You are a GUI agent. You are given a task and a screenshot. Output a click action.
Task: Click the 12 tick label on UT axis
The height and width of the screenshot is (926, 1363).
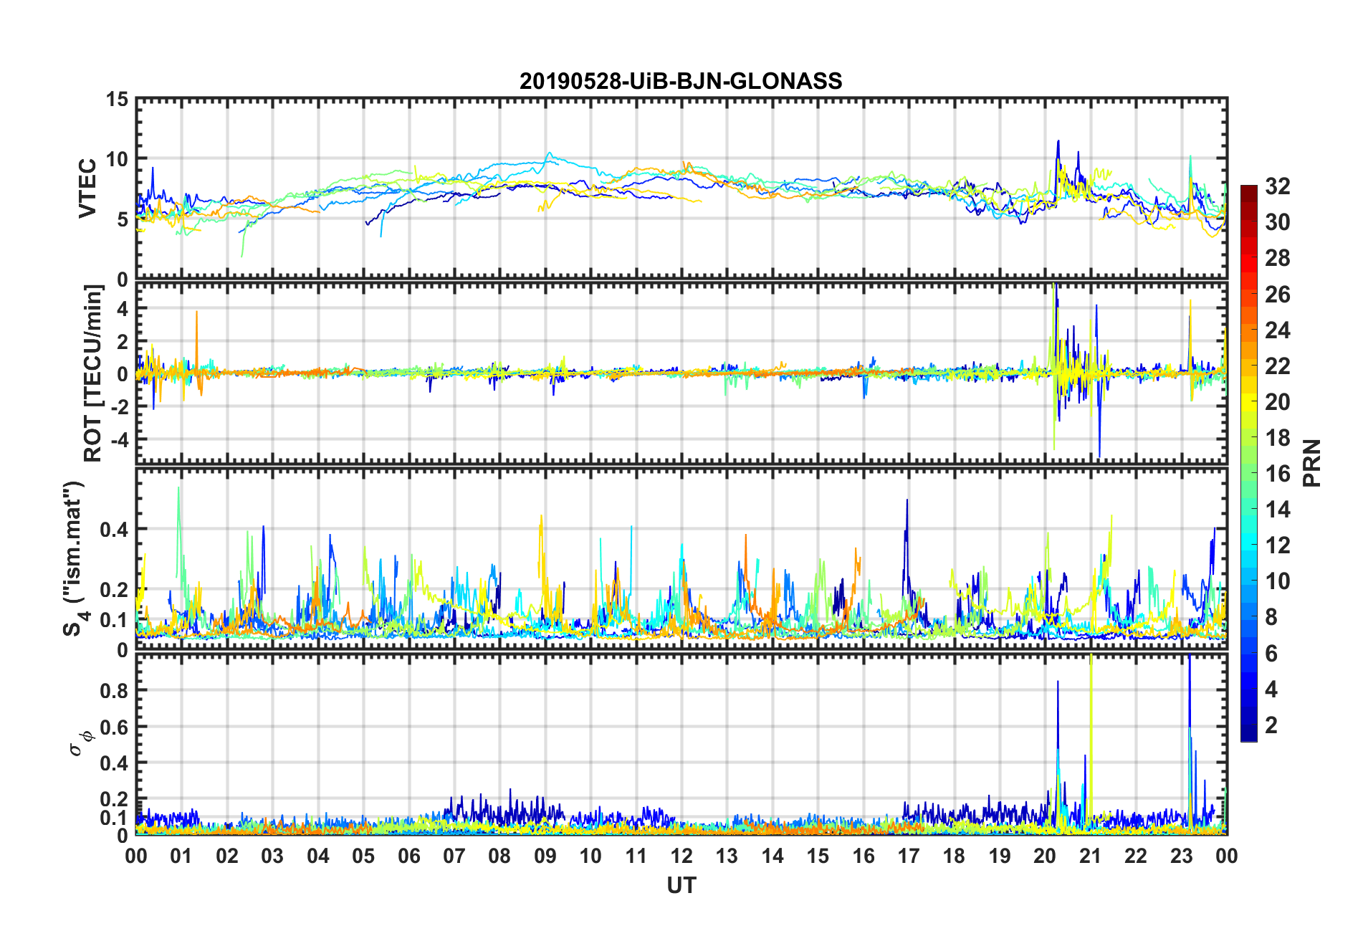[x=681, y=856]
